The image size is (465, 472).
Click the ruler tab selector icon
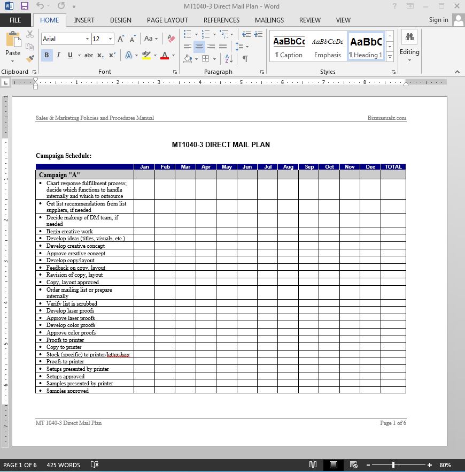tap(5, 83)
